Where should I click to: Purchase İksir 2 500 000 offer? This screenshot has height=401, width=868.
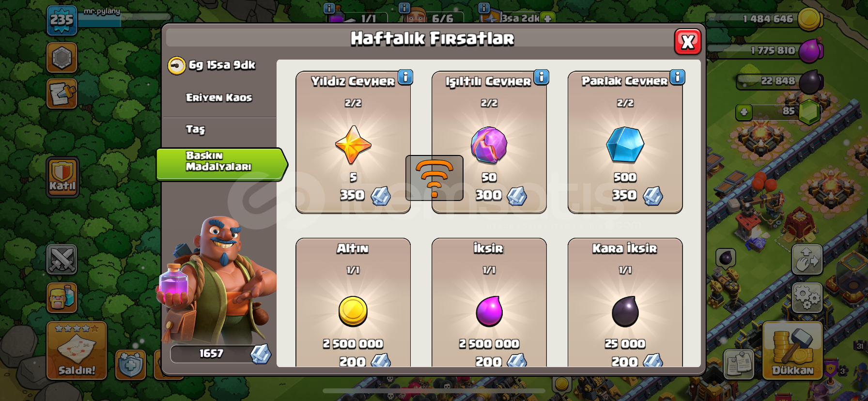click(x=489, y=302)
